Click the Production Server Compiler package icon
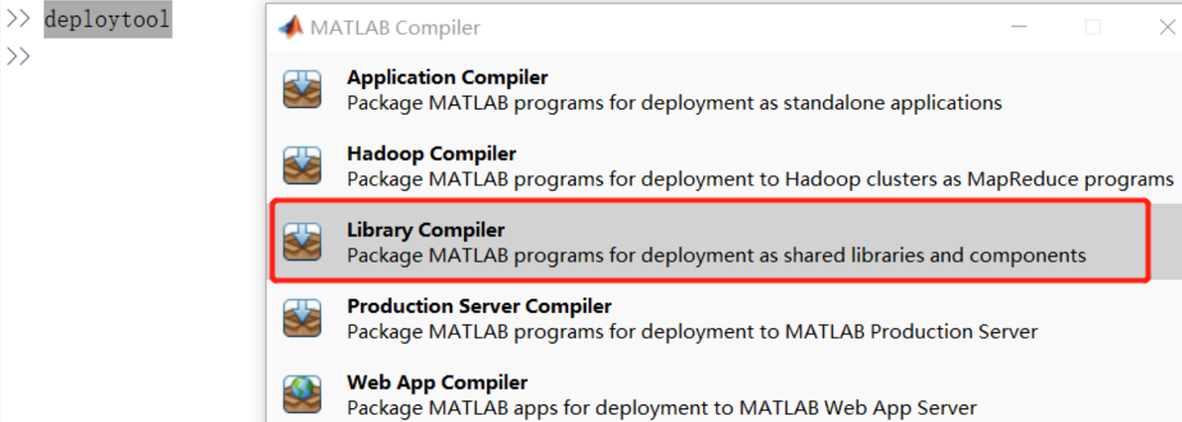 point(302,318)
